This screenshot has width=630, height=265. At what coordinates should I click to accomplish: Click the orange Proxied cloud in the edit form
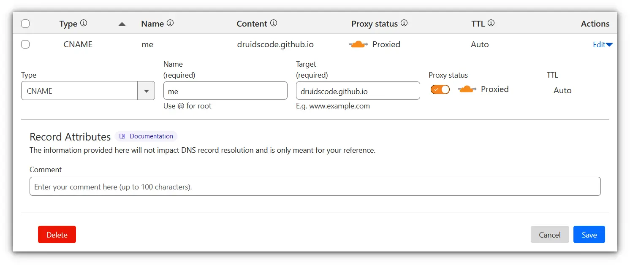point(467,89)
